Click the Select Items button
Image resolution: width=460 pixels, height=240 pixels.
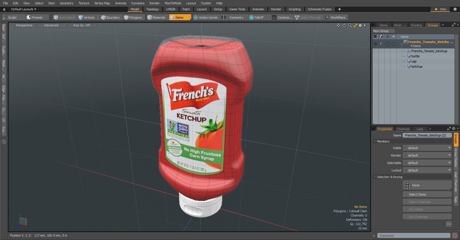click(x=427, y=194)
